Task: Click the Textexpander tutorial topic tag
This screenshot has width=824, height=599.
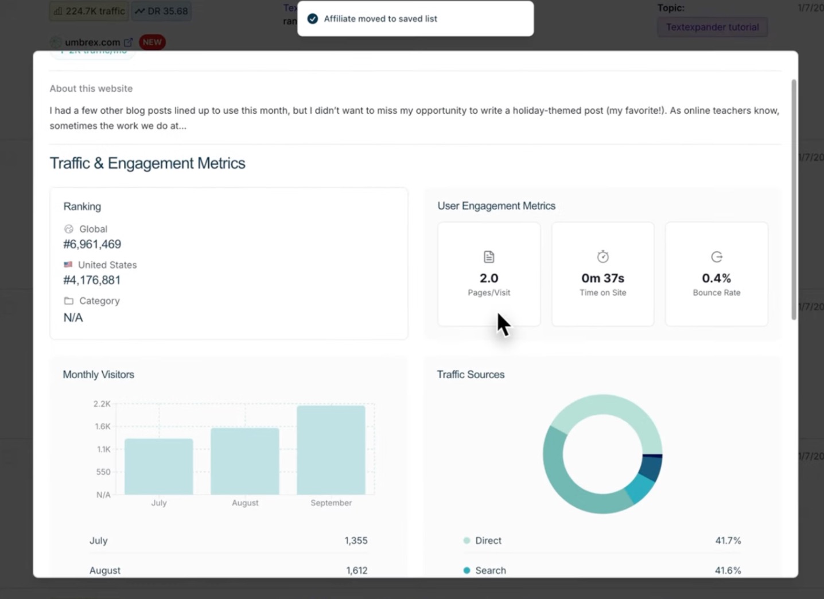Action: point(712,27)
